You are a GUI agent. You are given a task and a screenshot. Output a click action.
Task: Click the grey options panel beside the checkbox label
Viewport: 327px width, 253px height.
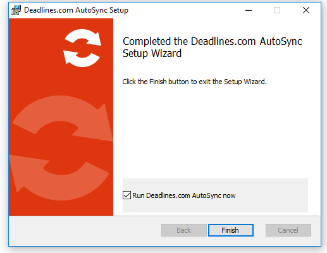272,195
